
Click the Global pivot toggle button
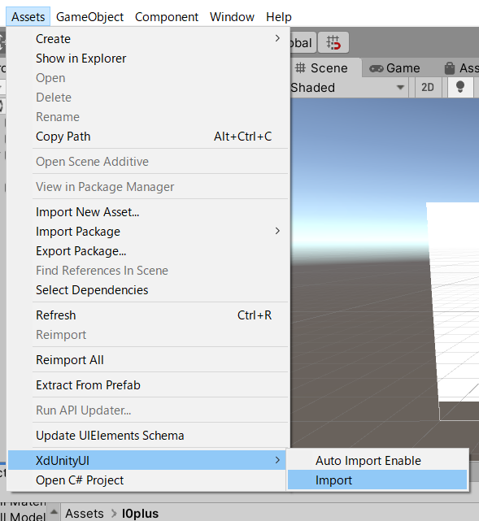302,42
